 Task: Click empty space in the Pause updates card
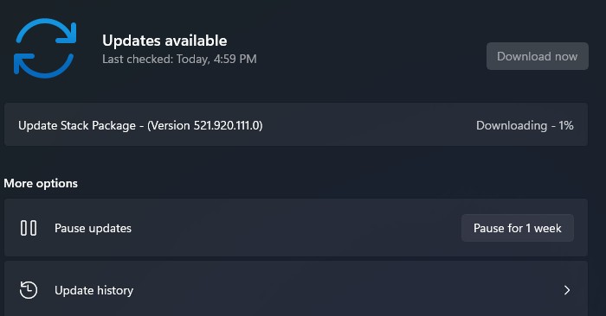click(293, 228)
